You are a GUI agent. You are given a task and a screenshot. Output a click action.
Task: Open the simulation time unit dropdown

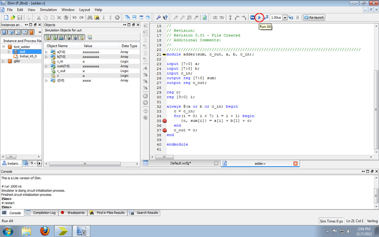click(285, 17)
